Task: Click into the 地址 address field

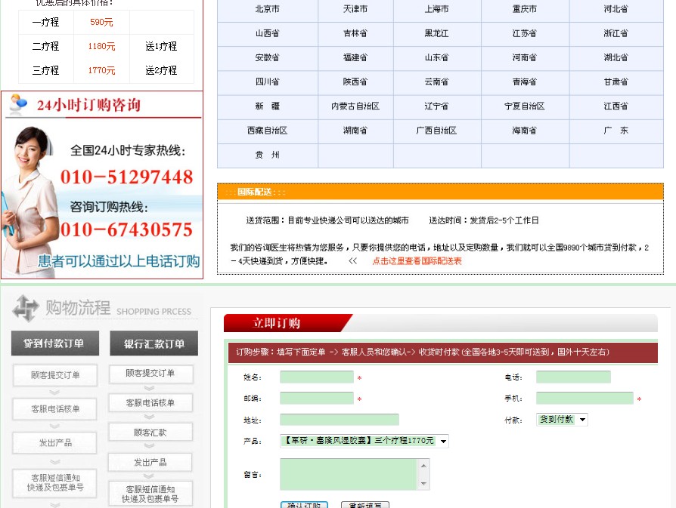Action: click(339, 420)
